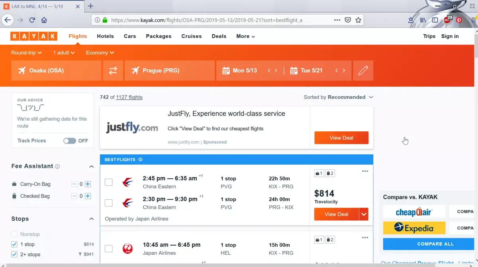Uncheck the 2+ stops filter
Viewport: 478px width, 267px height.
(14, 255)
